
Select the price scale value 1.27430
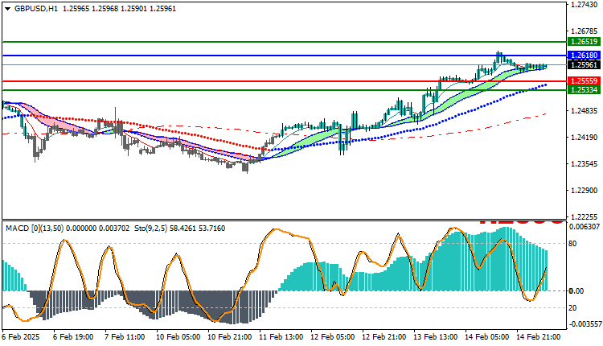pyautogui.click(x=585, y=5)
